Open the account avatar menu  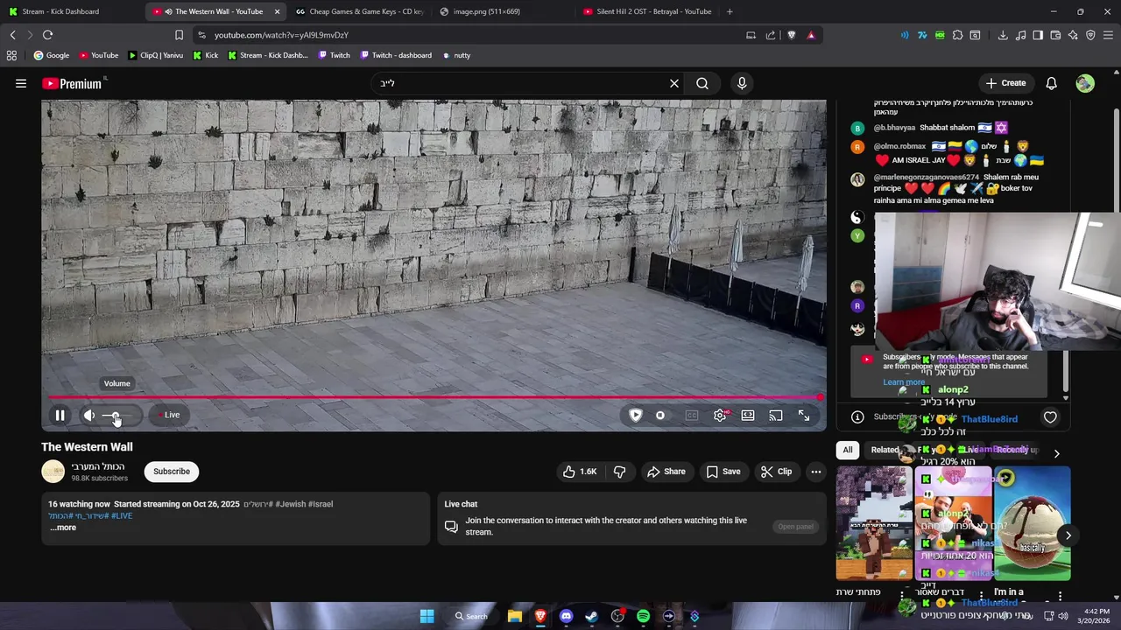click(x=1085, y=83)
